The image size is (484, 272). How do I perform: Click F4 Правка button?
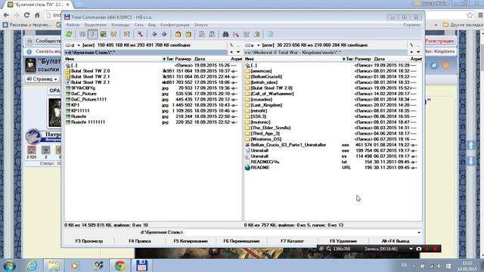140,241
